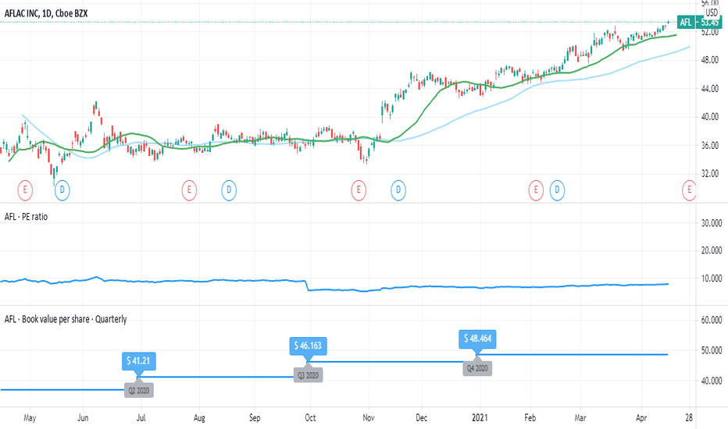Image resolution: width=728 pixels, height=429 pixels.
Task: Click 30.000 on the PE ratio axis
Action: 712,223
